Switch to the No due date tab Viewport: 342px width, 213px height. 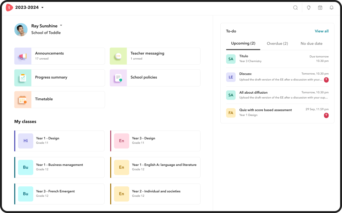click(312, 44)
